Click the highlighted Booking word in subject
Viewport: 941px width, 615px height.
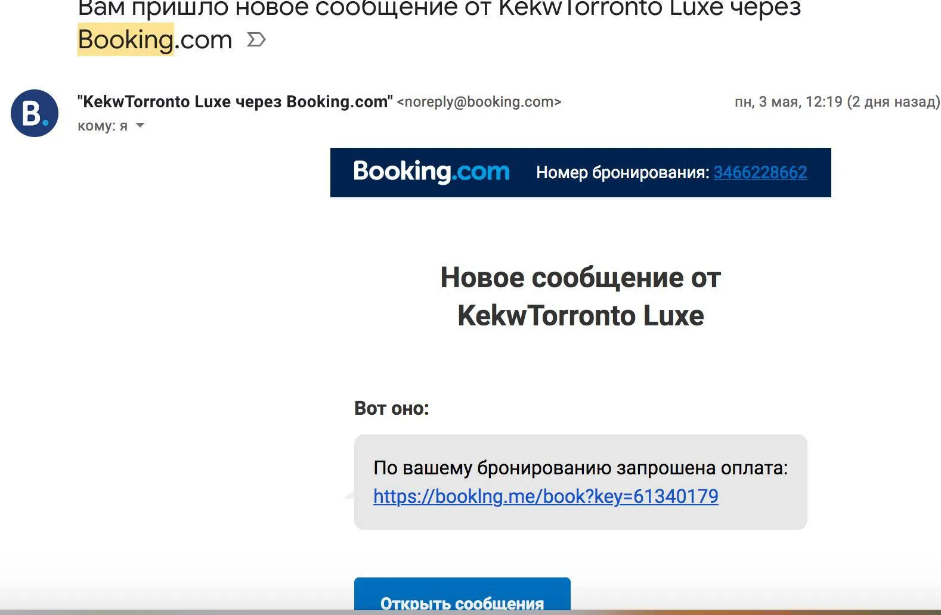pos(126,39)
